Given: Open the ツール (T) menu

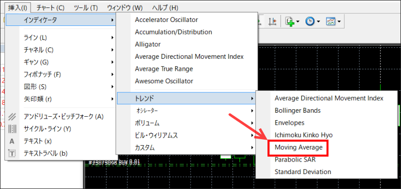Looking at the screenshot, I should click(x=85, y=7).
